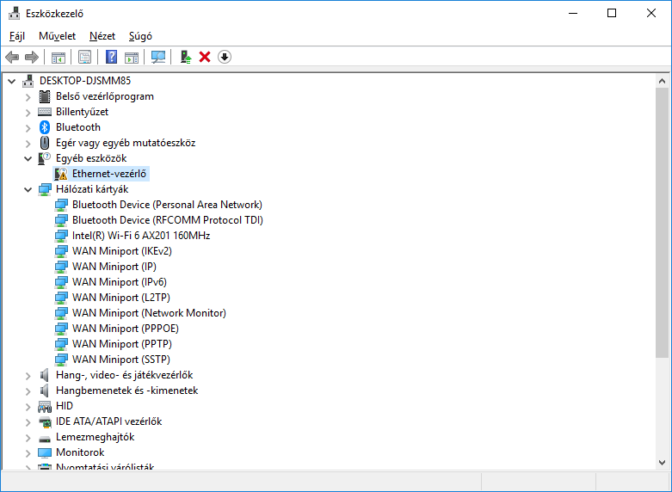This screenshot has height=492, width=672.
Task: Click the Ethernet-vezérlő warning icon
Action: coord(61,174)
